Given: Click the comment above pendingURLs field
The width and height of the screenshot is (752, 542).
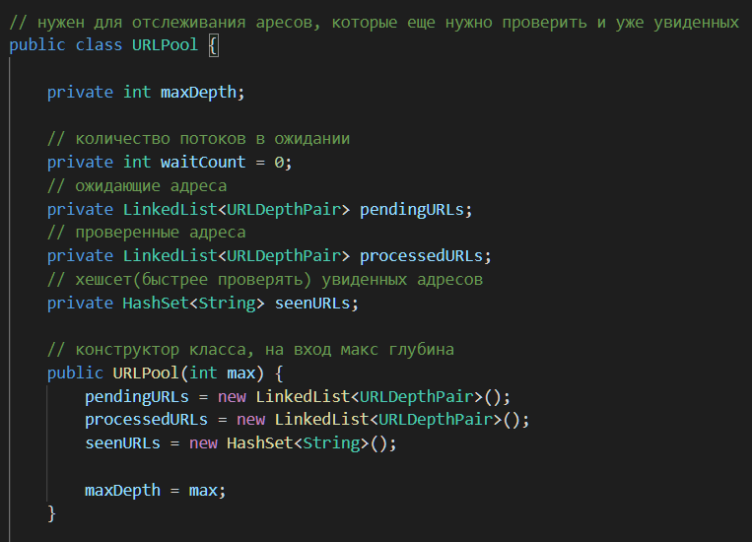Looking at the screenshot, I should [137, 186].
